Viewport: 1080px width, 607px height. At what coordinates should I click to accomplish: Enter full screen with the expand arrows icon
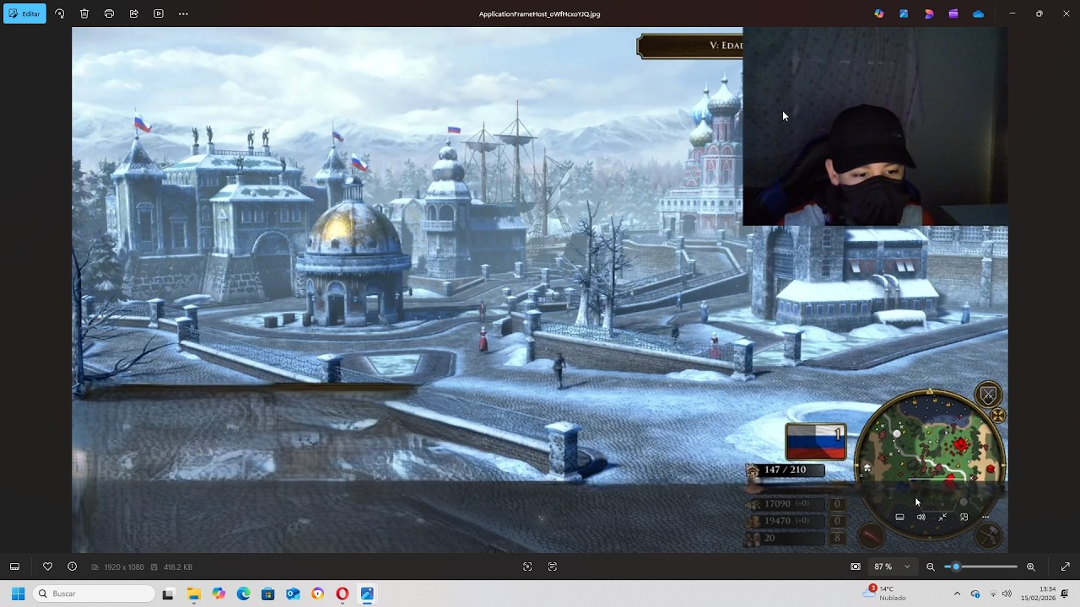[x=1065, y=567]
